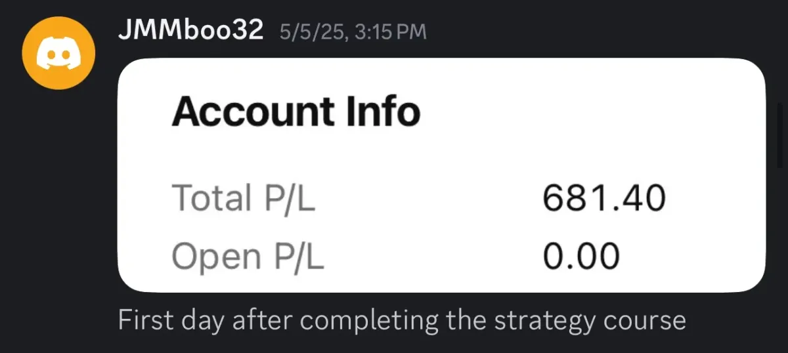
Task: Click the Account Info heading
Action: click(295, 112)
